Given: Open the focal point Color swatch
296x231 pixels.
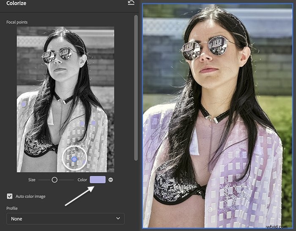Looking at the screenshot, I should (x=98, y=180).
